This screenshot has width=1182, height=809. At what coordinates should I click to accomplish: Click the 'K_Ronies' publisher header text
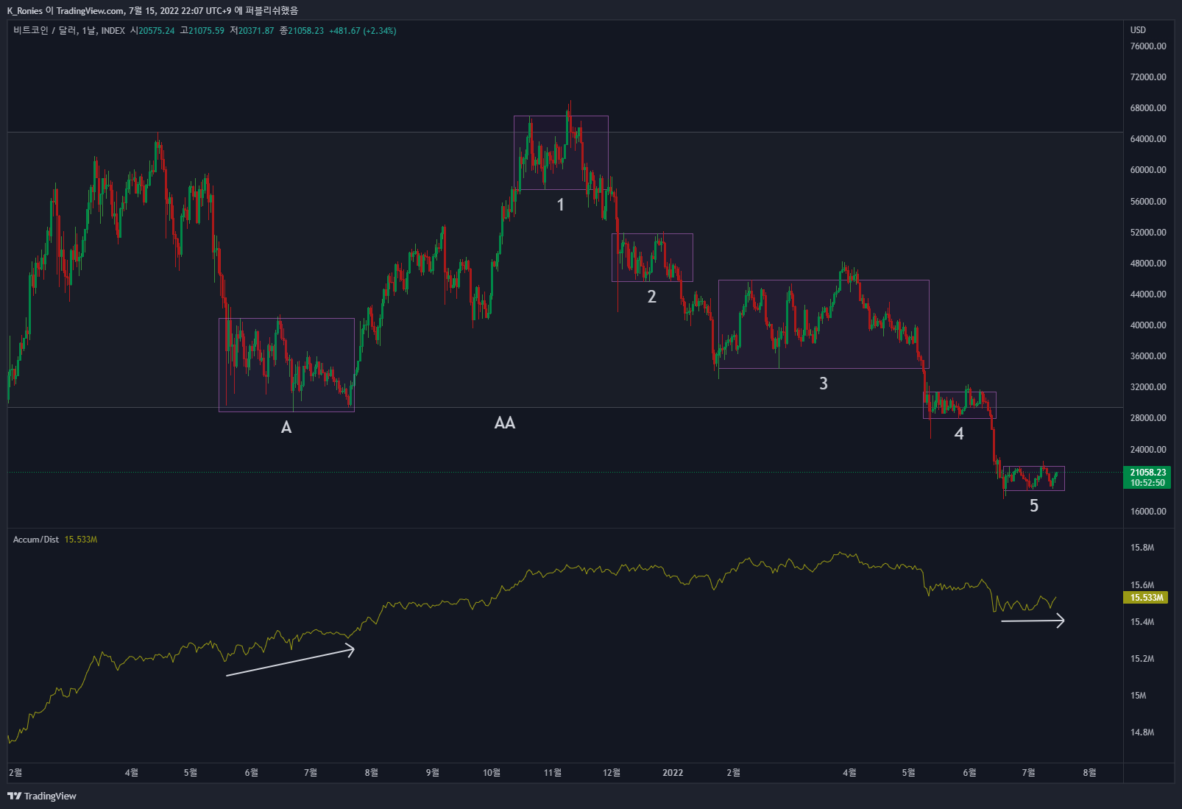click(x=25, y=11)
